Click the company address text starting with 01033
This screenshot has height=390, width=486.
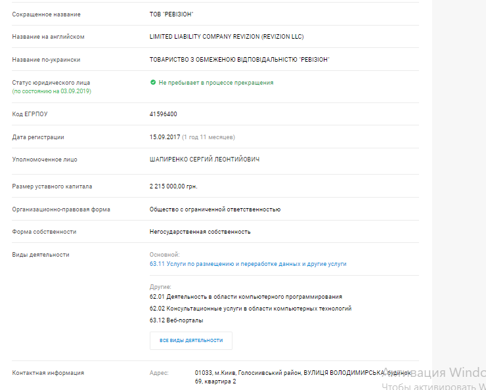pyautogui.click(x=302, y=373)
